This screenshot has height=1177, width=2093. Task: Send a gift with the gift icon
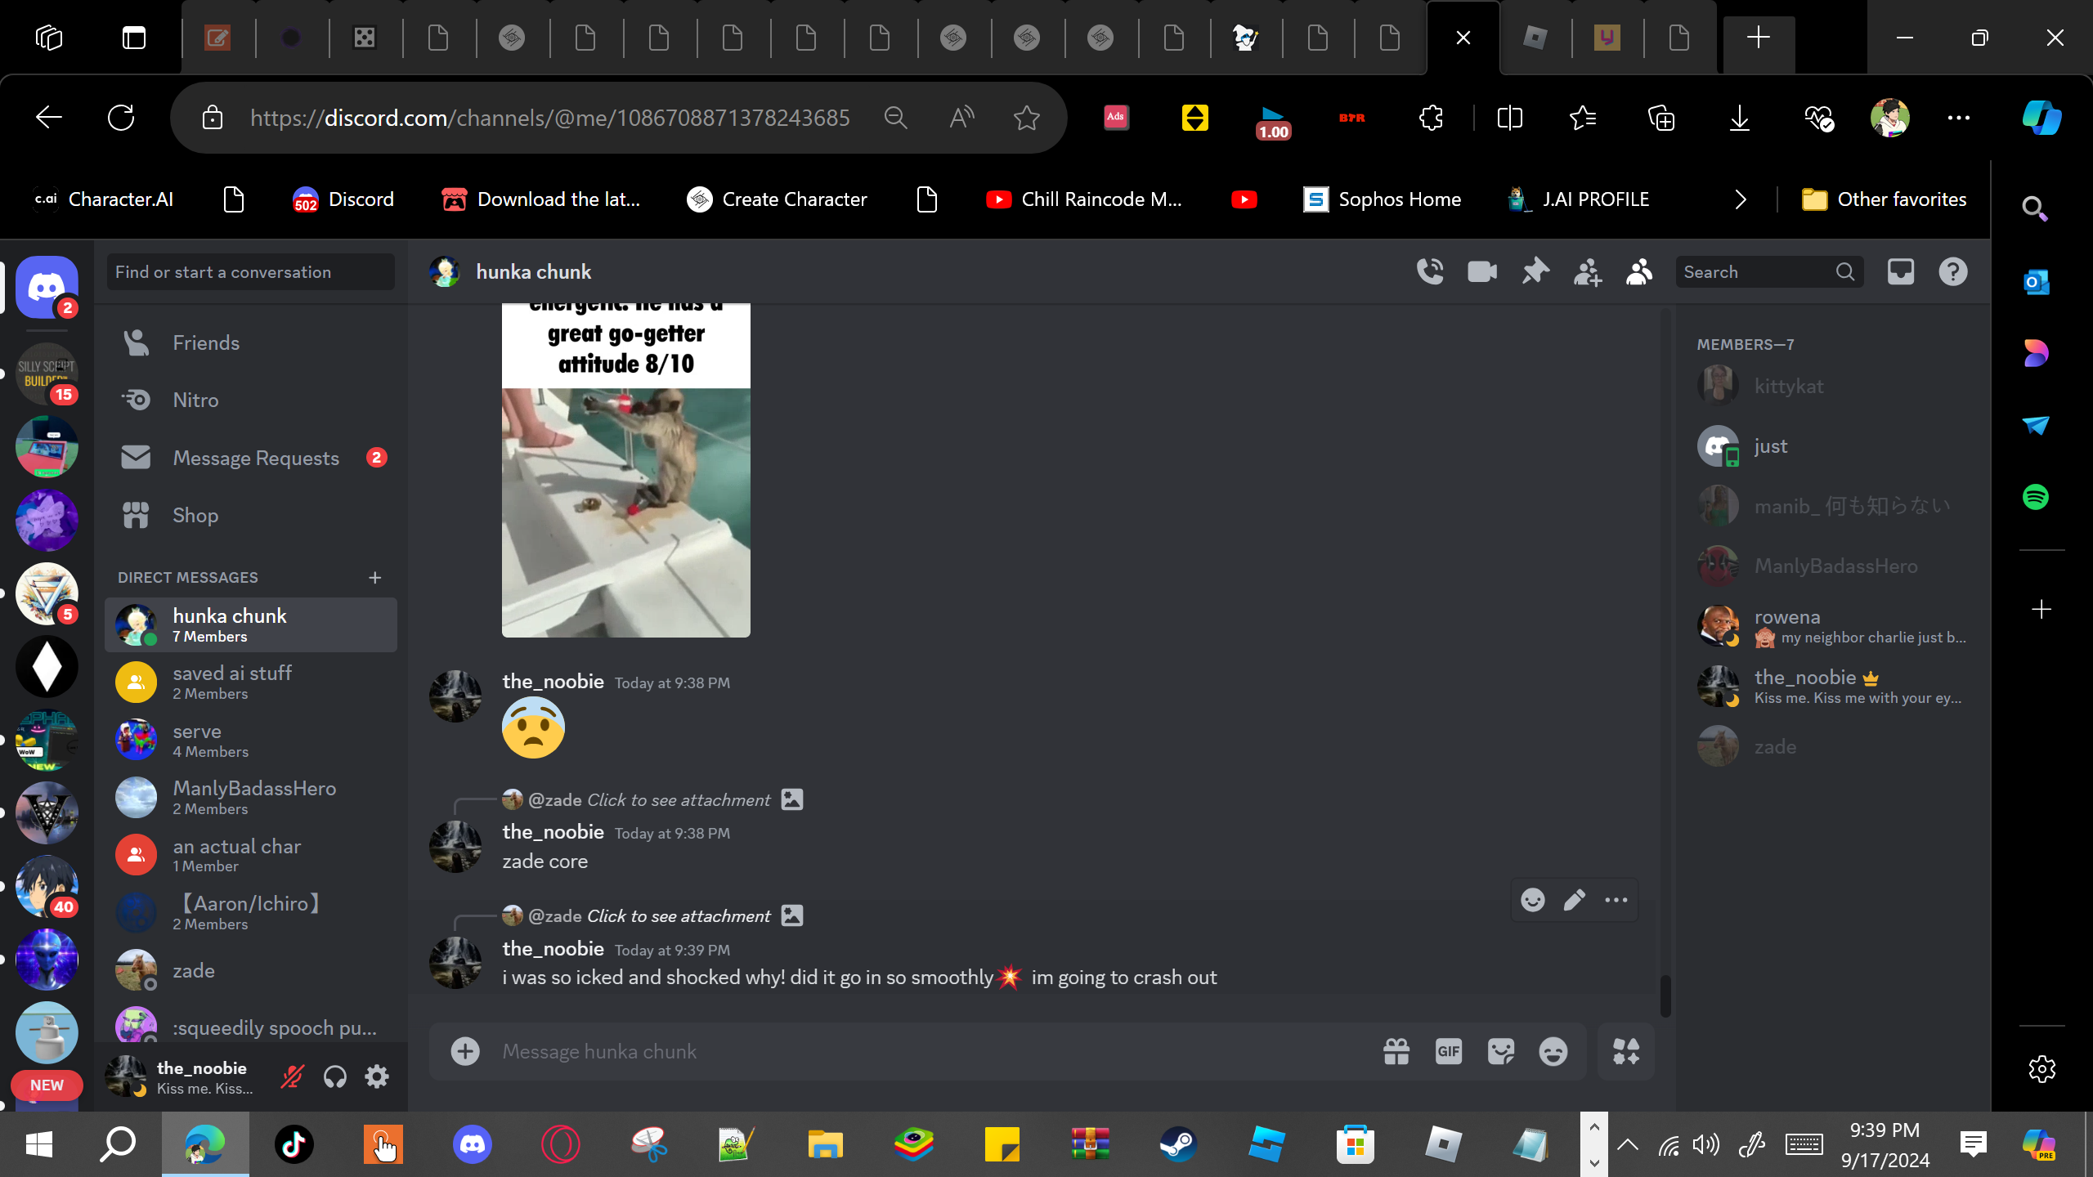(x=1396, y=1051)
